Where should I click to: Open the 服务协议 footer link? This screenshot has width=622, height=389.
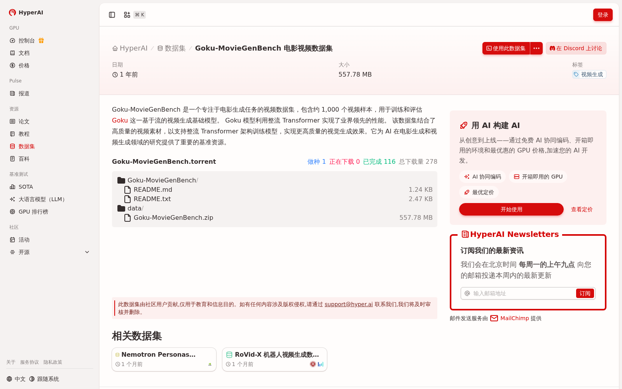coord(30,362)
